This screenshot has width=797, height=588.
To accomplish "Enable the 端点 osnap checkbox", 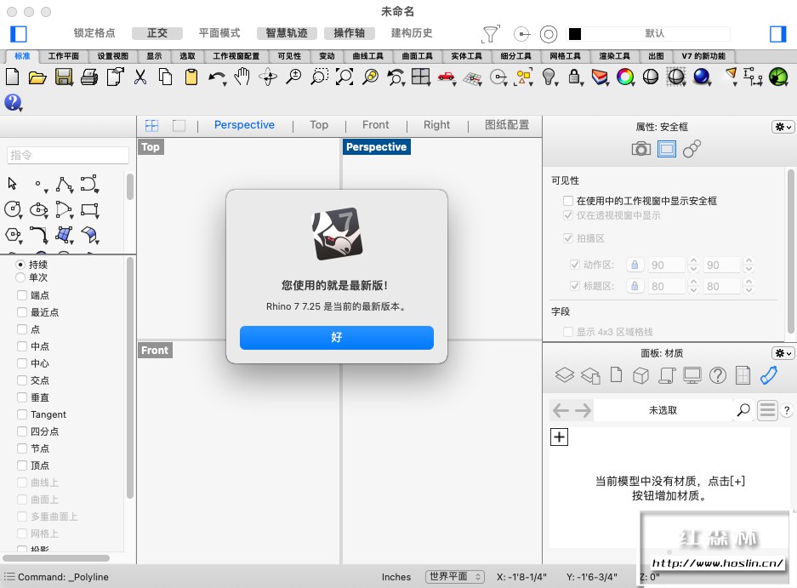I will (22, 295).
